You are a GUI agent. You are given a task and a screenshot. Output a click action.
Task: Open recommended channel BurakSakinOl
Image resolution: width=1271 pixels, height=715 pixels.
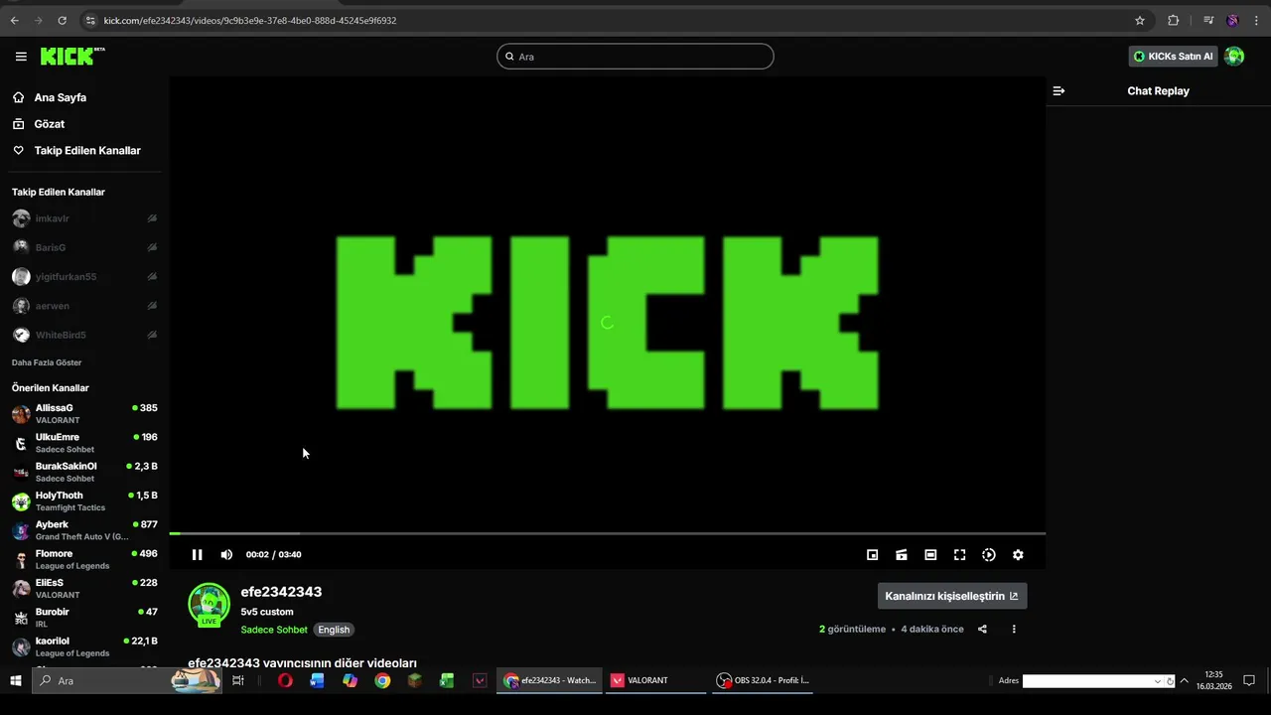[84, 472]
